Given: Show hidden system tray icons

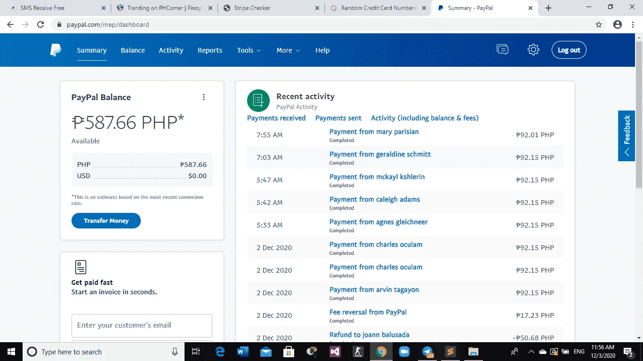Looking at the screenshot, I should tap(531, 352).
